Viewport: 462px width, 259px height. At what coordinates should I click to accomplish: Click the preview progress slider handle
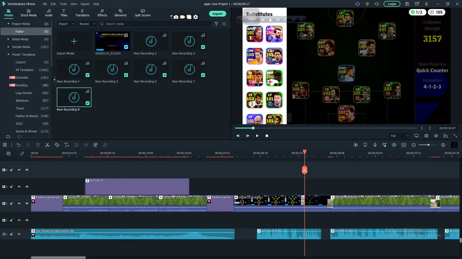pos(253,128)
